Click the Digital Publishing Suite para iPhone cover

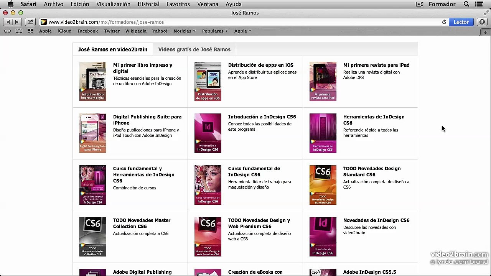coord(93,133)
